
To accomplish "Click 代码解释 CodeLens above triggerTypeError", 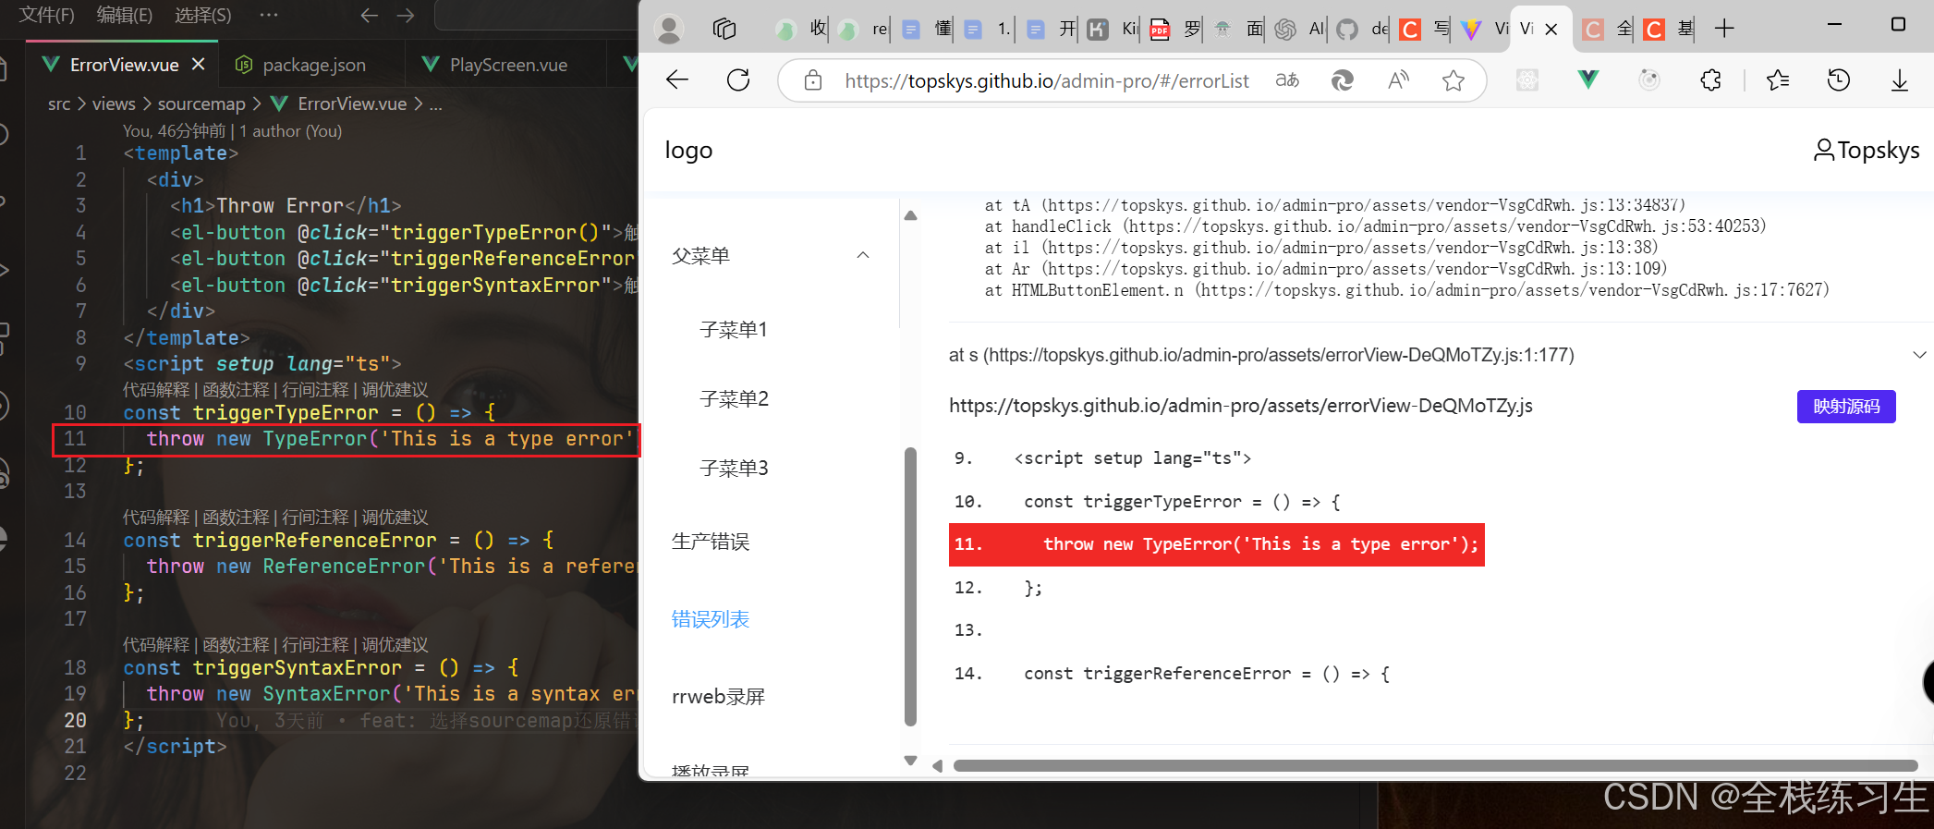I will (155, 390).
